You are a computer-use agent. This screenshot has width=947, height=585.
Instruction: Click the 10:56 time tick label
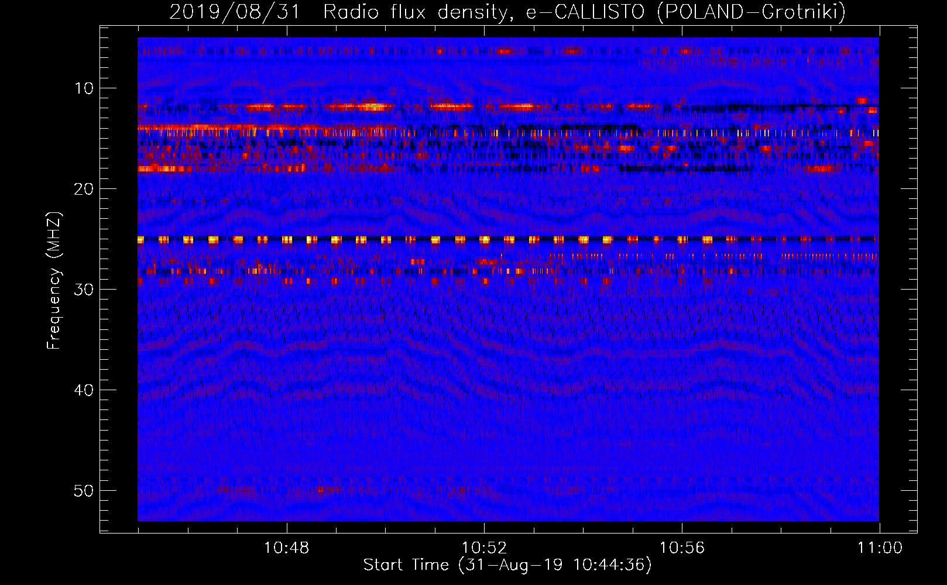682,548
